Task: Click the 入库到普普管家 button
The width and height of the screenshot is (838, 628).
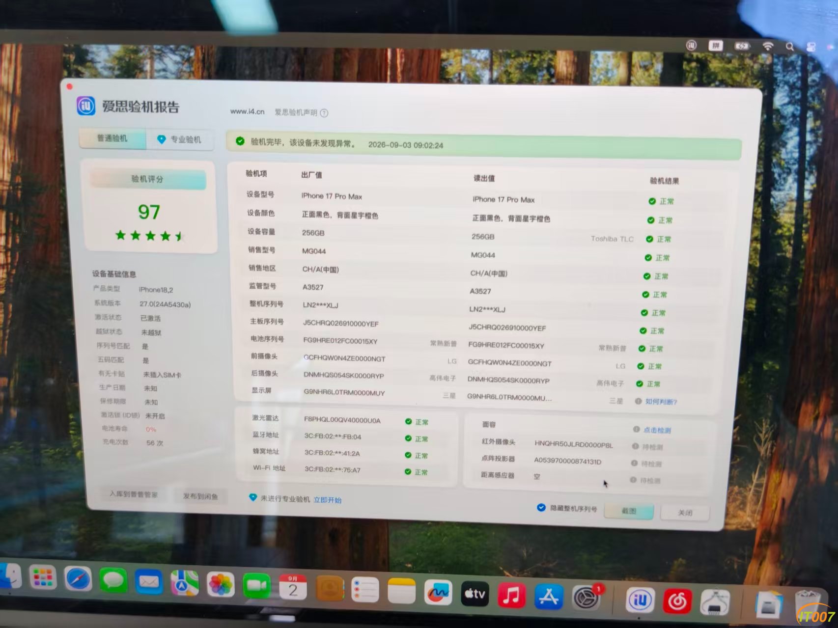Action: click(x=134, y=494)
